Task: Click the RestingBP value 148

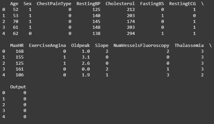Action: point(96,27)
